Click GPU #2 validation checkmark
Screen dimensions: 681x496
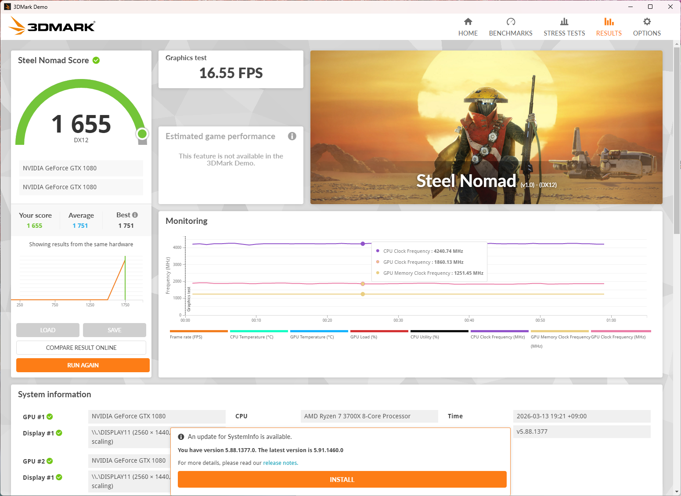click(50, 461)
